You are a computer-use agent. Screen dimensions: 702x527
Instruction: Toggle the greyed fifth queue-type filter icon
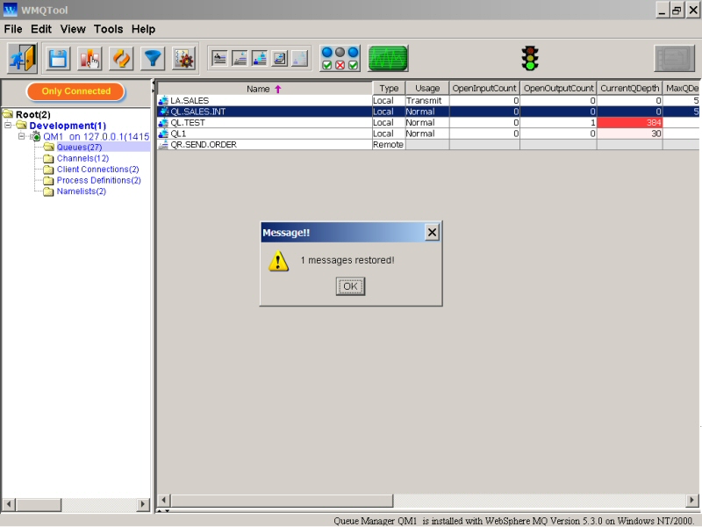click(300, 58)
